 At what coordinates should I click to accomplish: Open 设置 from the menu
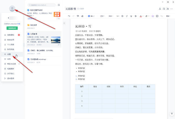click(x=12, y=54)
